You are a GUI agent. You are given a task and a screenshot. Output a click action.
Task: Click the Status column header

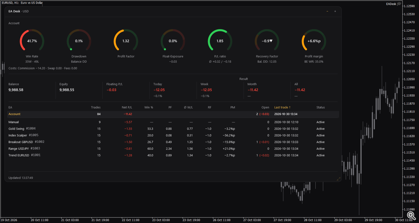pos(321,107)
